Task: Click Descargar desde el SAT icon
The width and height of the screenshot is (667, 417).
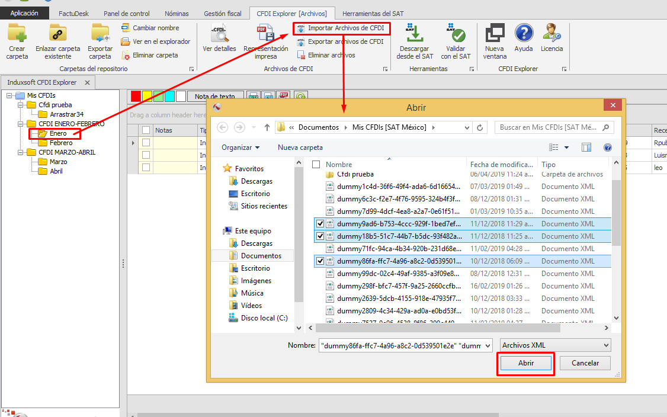Action: 415,33
